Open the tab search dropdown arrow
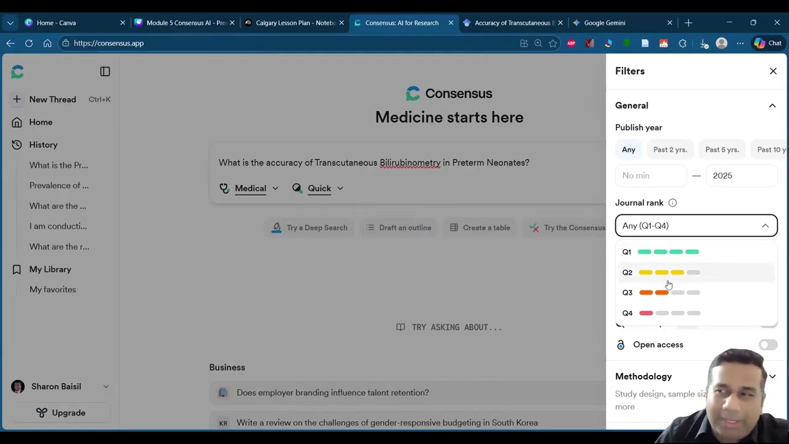789x444 pixels. coord(10,23)
